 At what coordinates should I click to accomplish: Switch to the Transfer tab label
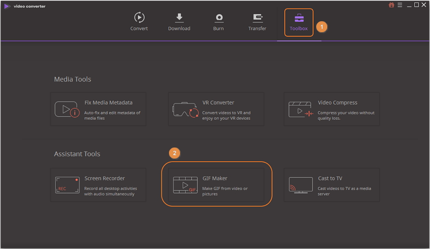(257, 28)
